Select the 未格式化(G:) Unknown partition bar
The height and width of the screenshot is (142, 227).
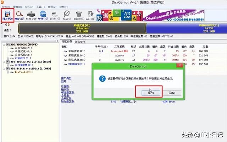82,28
